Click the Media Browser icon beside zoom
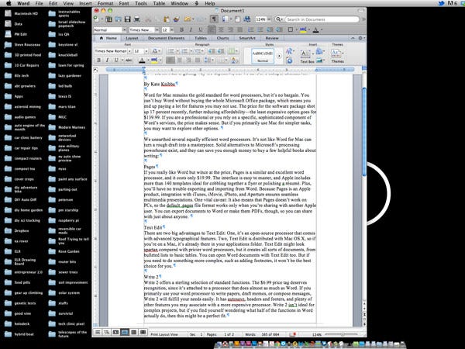 [x=246, y=19]
